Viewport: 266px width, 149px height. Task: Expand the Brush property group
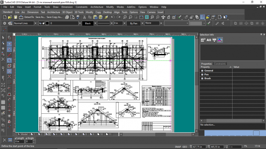coord(202,78)
